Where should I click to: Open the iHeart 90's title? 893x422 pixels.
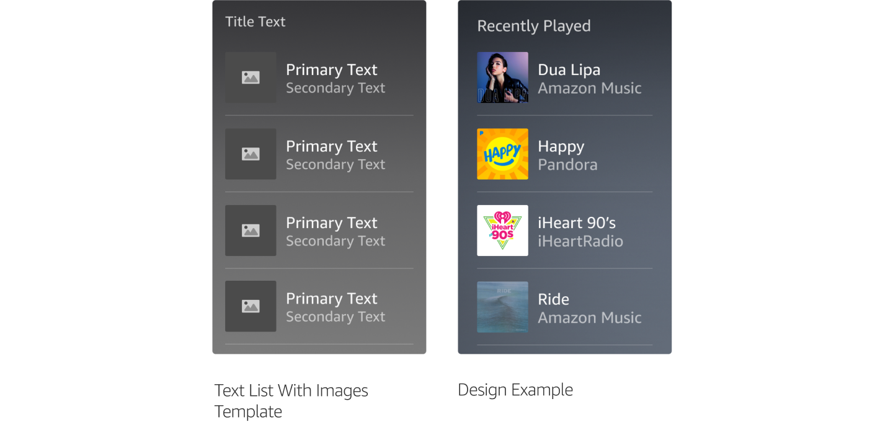click(x=576, y=222)
